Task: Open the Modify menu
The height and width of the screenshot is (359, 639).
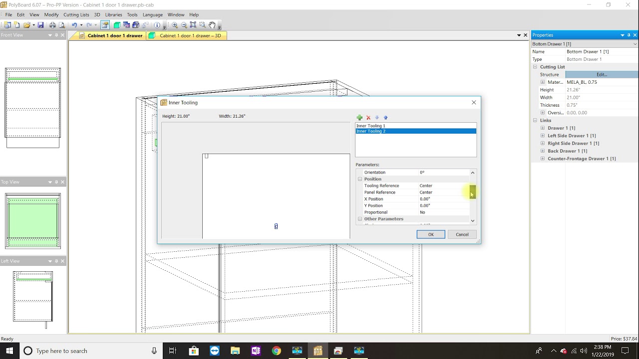Action: point(51,15)
